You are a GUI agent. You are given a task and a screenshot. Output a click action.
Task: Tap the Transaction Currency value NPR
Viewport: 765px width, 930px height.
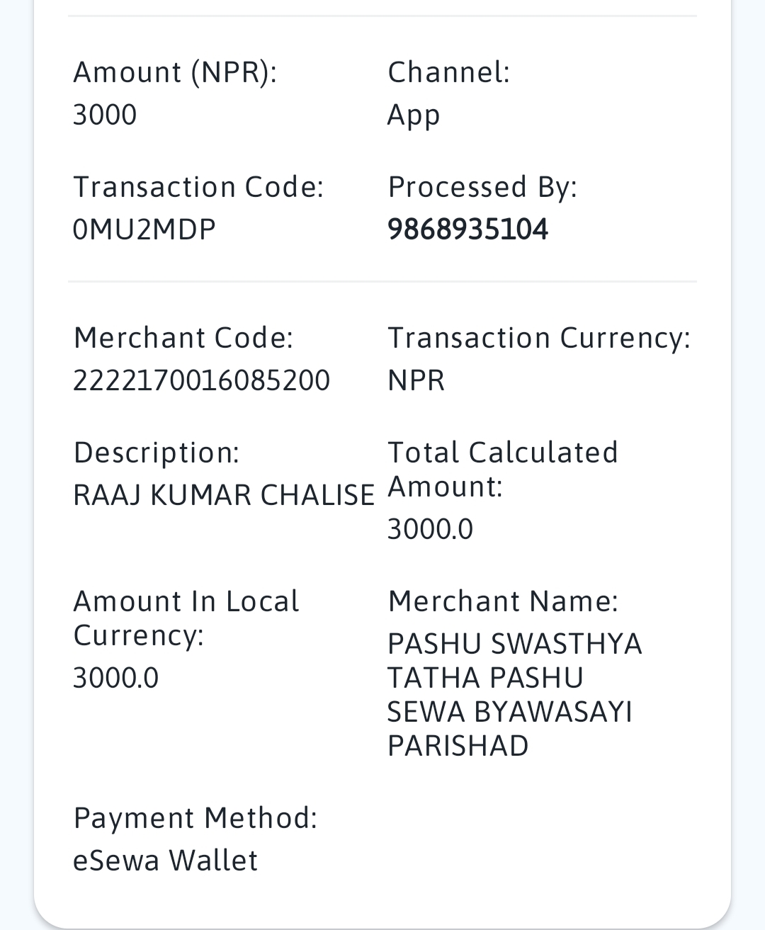pyautogui.click(x=416, y=380)
